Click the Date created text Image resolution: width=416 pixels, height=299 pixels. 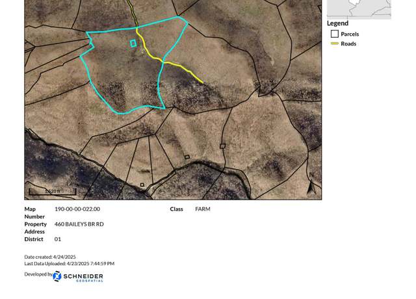click(x=50, y=257)
